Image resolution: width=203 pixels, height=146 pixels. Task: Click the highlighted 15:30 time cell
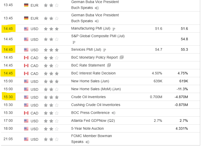tap(8, 97)
